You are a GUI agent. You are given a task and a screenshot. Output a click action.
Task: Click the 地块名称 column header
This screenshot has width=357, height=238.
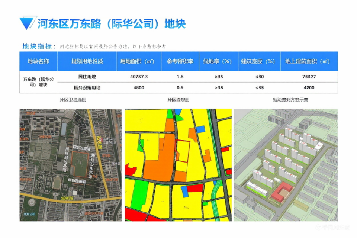(38, 61)
